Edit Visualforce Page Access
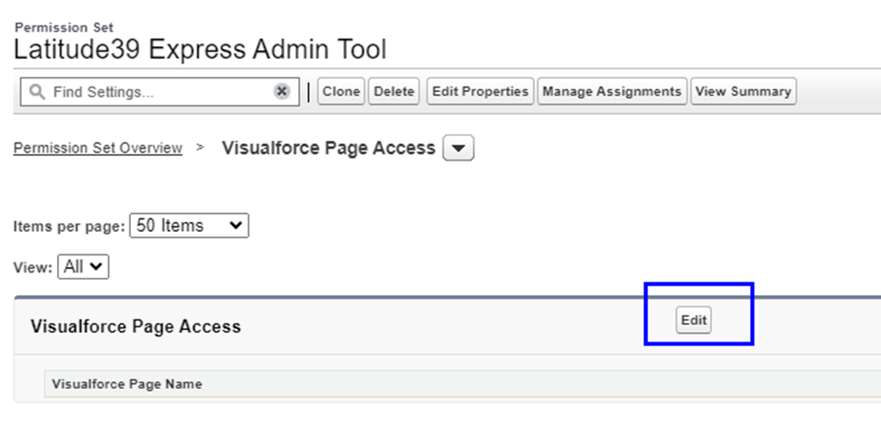The width and height of the screenshot is (881, 423). click(x=693, y=320)
